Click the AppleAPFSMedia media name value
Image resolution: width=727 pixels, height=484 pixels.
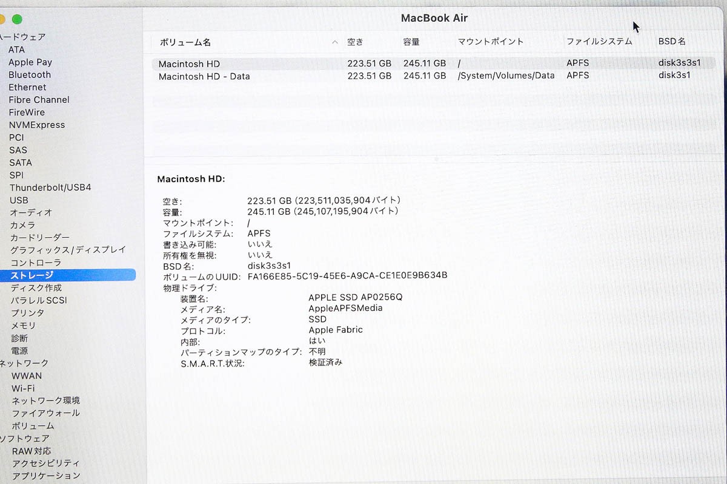(x=345, y=308)
